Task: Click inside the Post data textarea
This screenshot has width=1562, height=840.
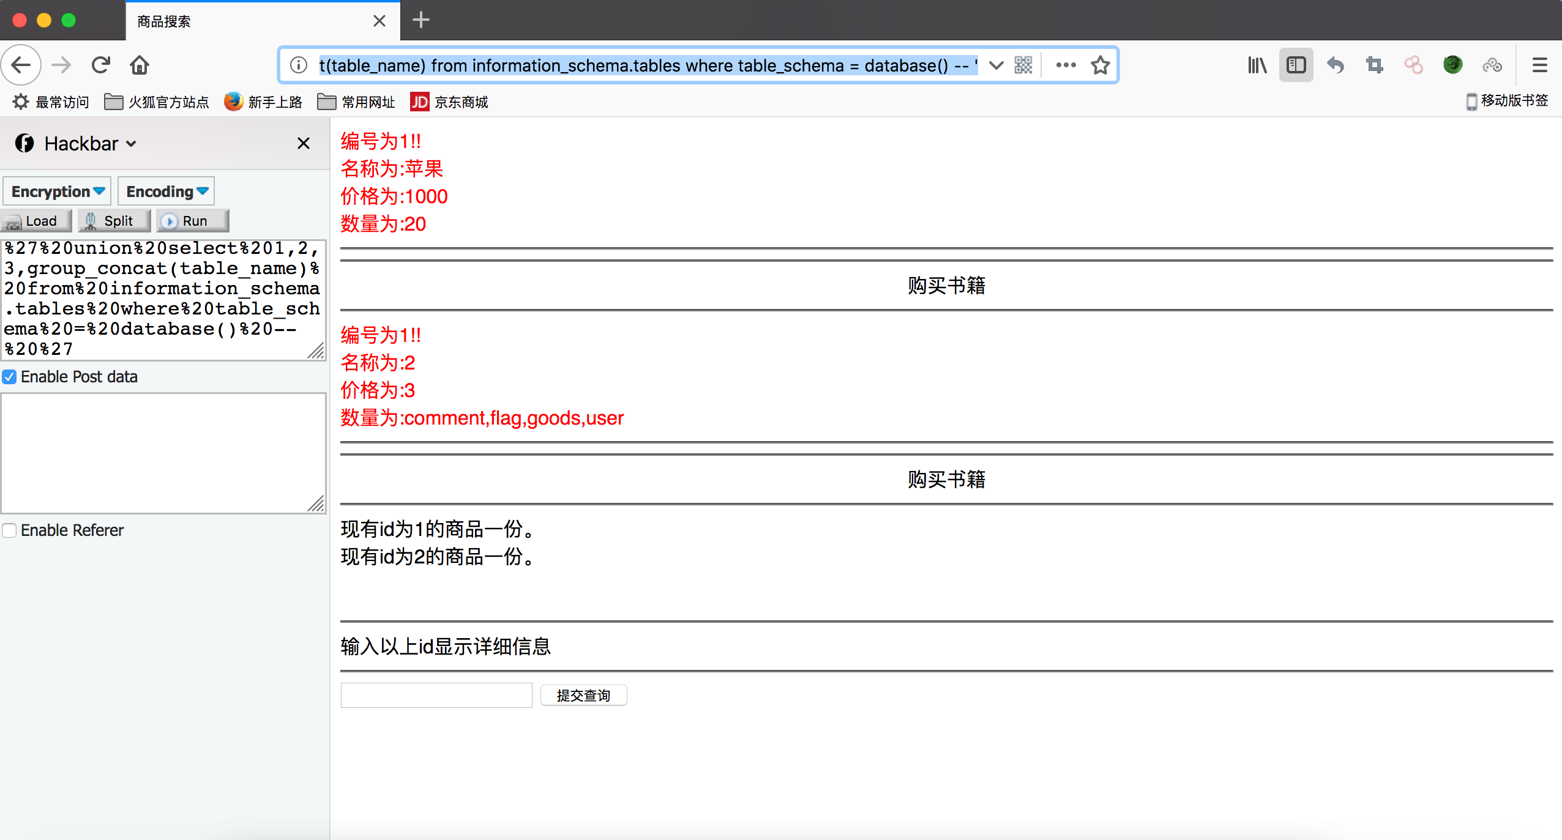Action: tap(163, 453)
